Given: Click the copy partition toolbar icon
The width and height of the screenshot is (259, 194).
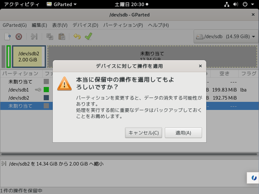Looking at the screenshot, I should coord(50,37).
